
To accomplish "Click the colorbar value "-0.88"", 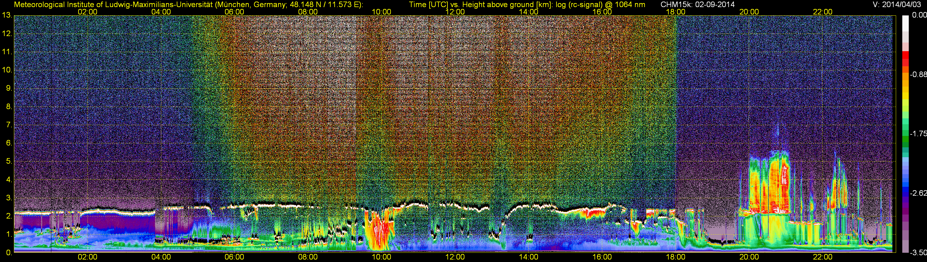I will 918,75.
